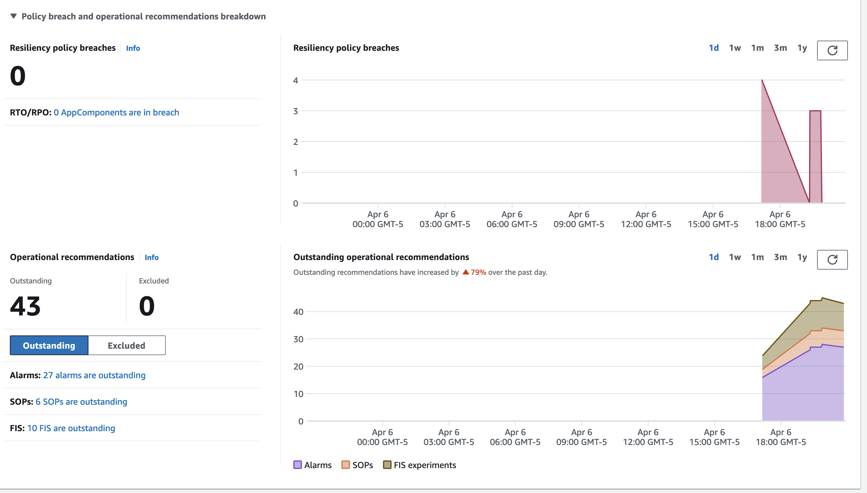
Task: Open Info for Operational recommendations
Action: (x=152, y=257)
